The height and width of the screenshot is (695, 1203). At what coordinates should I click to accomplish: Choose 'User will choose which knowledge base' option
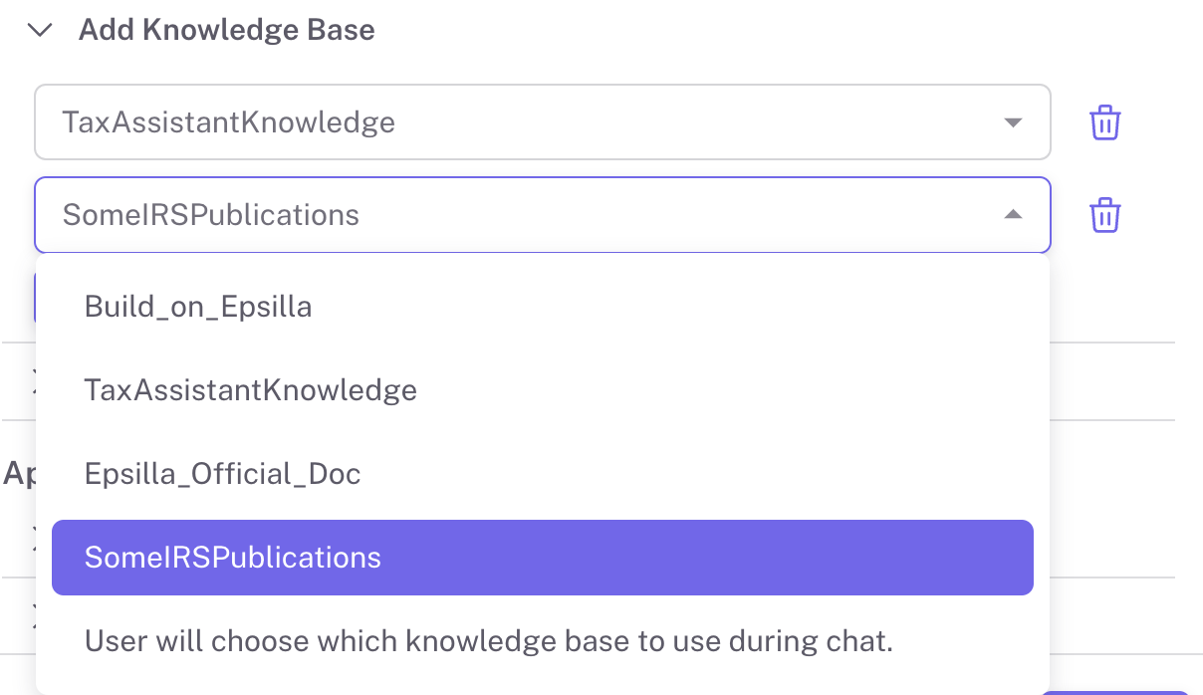point(488,640)
